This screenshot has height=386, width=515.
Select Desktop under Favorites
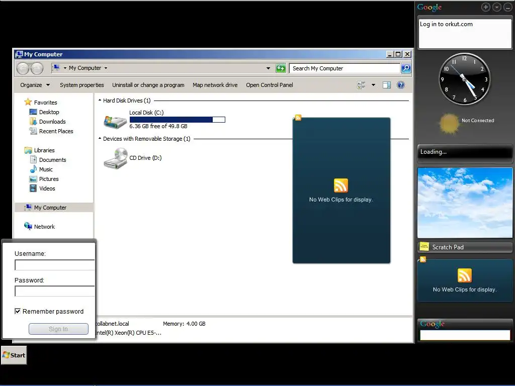click(49, 112)
